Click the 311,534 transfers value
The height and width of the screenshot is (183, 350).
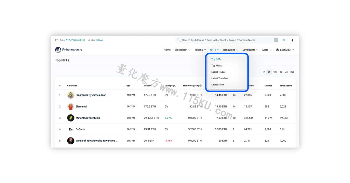coord(249,118)
